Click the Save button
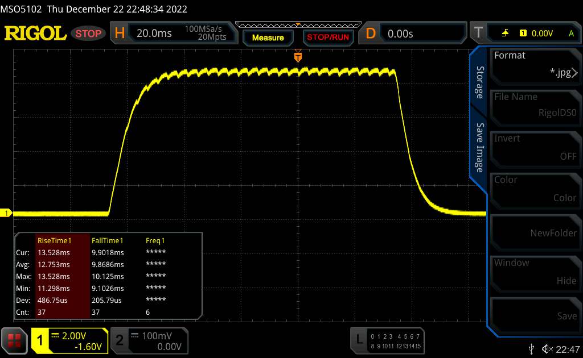 [x=535, y=316]
